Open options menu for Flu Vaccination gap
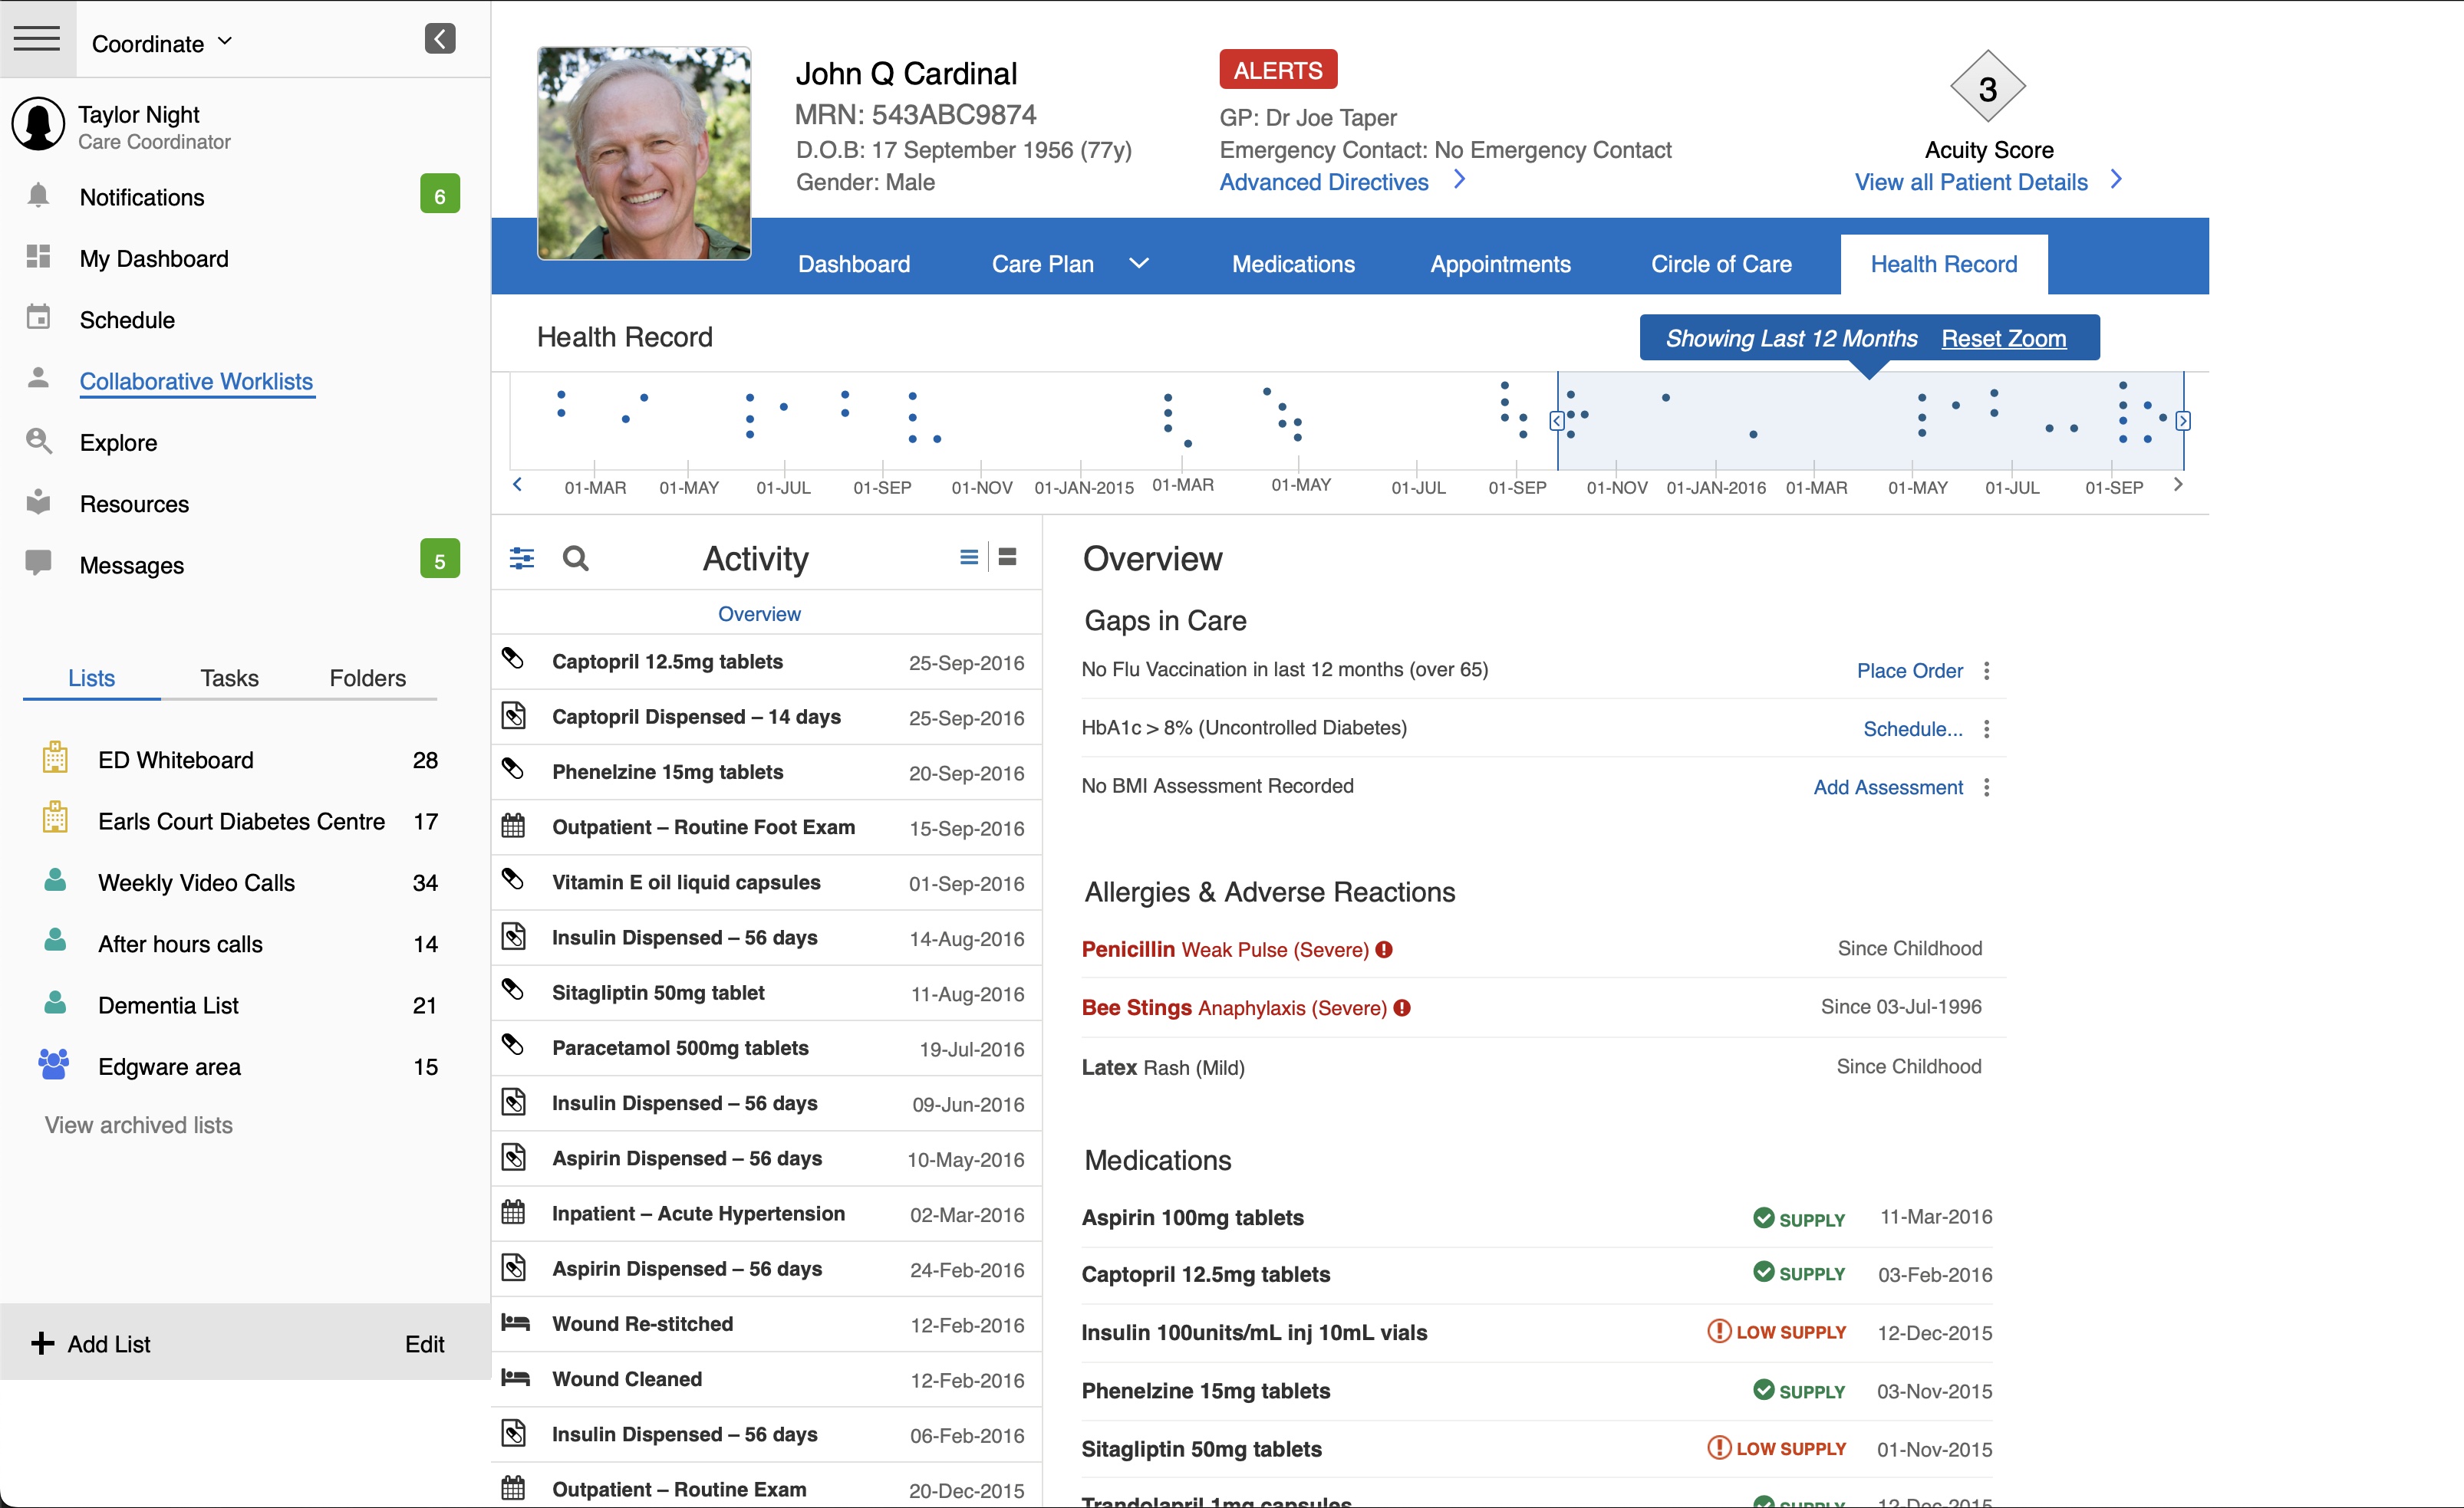Screen dimensions: 2464x1508 [1987, 671]
